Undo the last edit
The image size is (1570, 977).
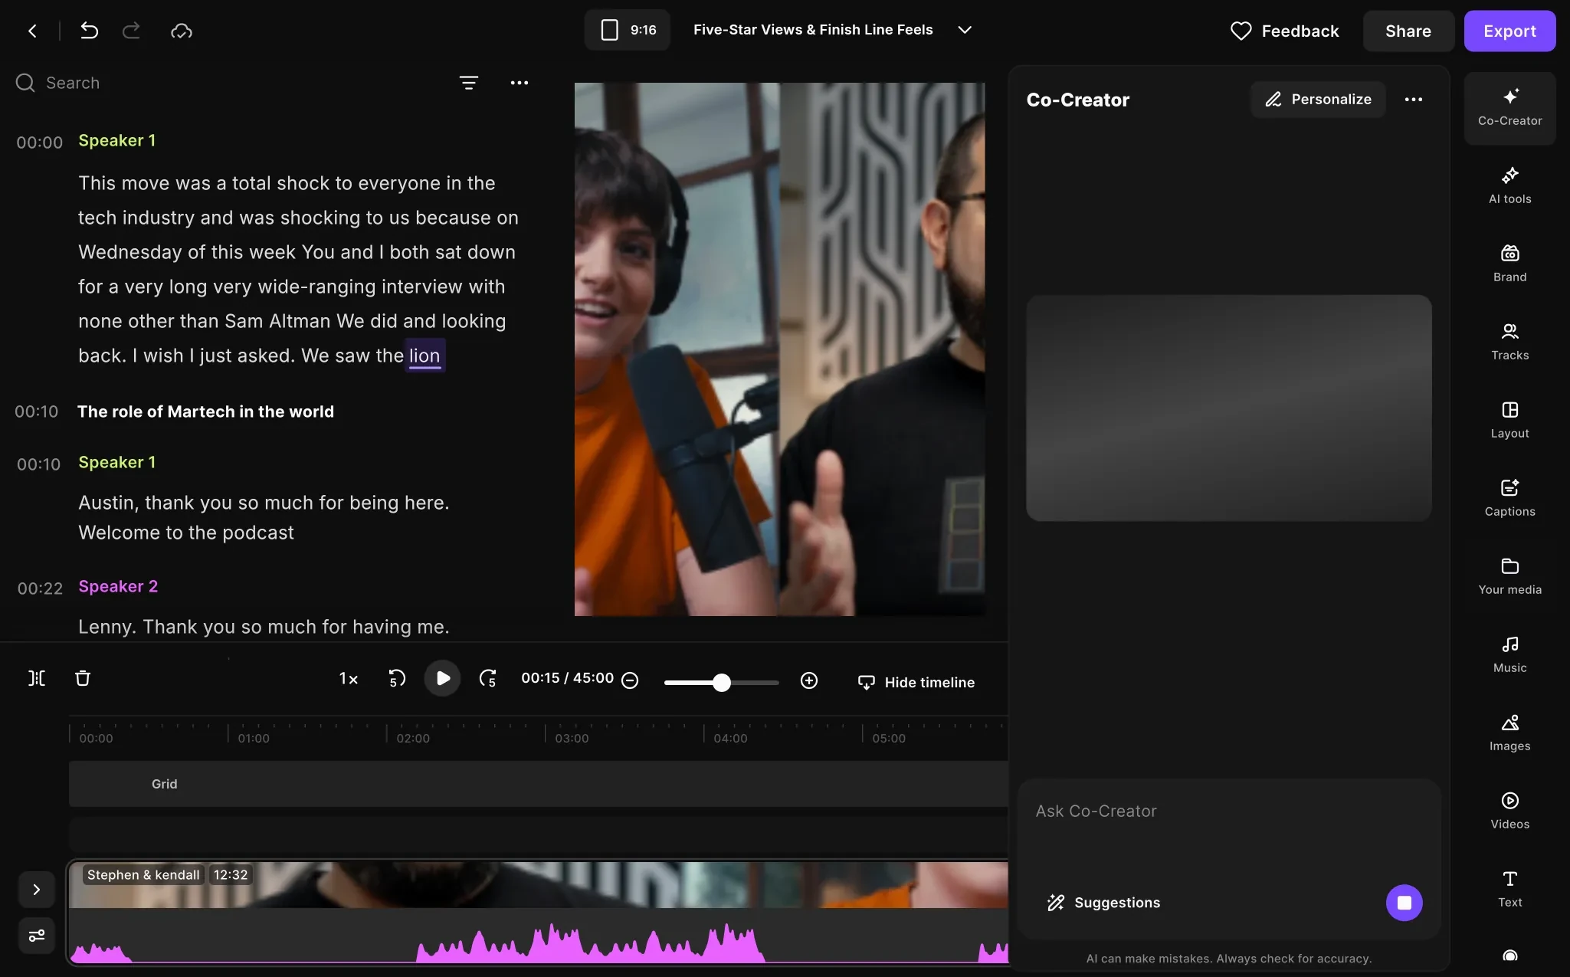click(x=90, y=31)
